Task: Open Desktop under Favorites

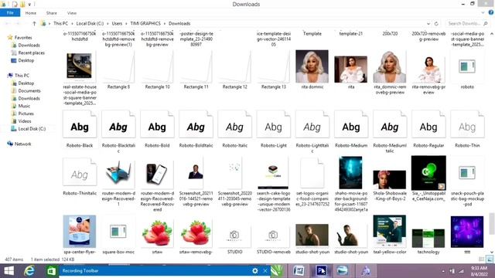Action: [26, 60]
